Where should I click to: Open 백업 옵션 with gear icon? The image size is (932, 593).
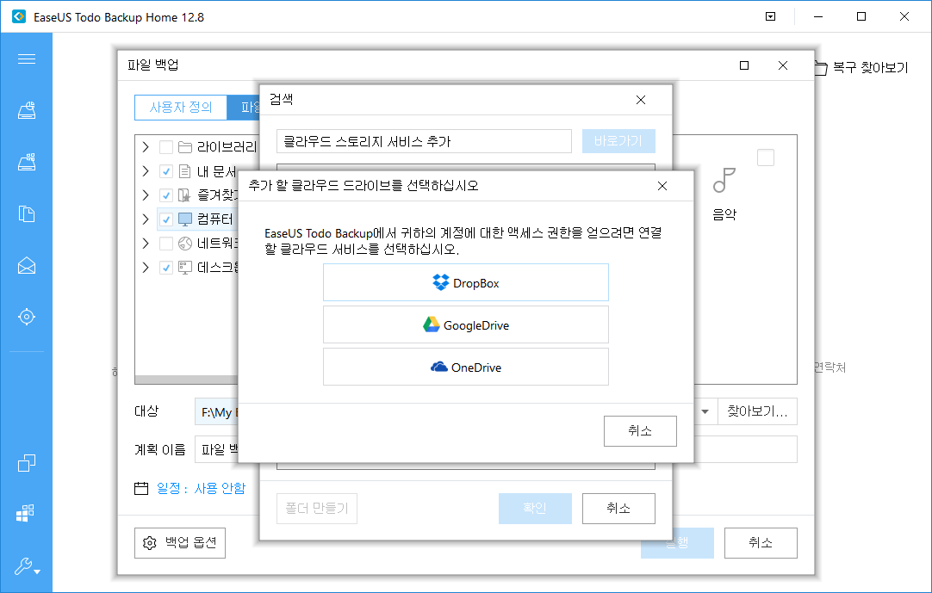179,542
